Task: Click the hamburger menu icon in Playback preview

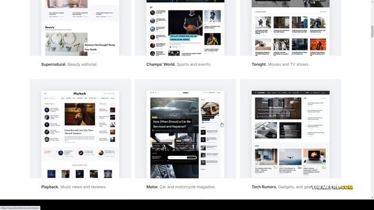Action: pyautogui.click(x=45, y=93)
